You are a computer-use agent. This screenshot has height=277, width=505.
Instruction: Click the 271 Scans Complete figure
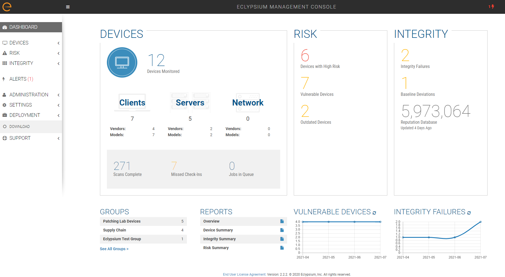click(x=122, y=166)
